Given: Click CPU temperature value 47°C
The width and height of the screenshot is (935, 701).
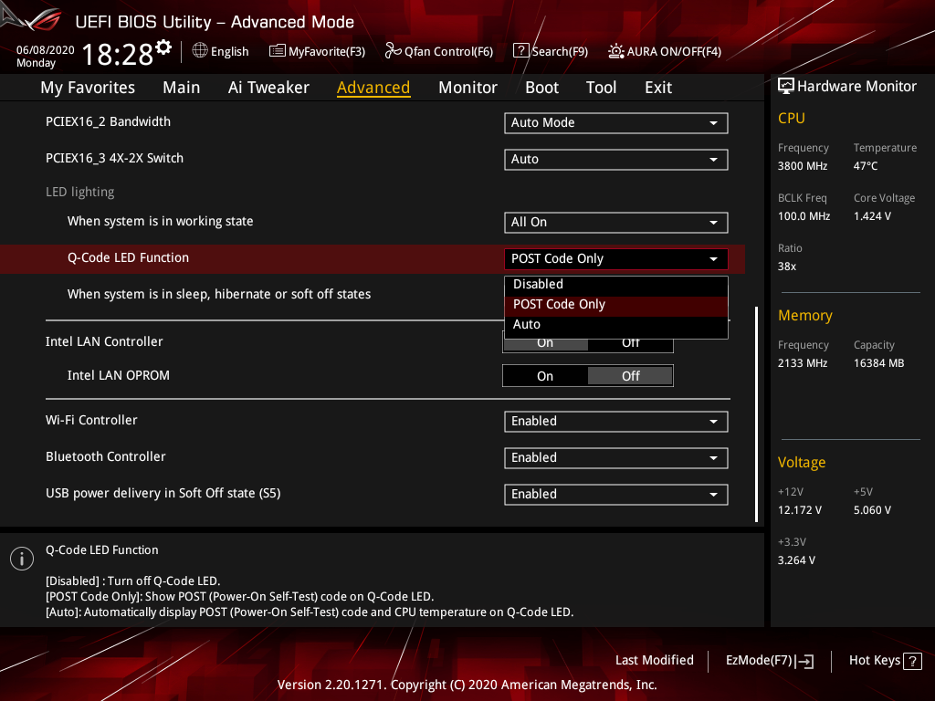Looking at the screenshot, I should pos(866,166).
